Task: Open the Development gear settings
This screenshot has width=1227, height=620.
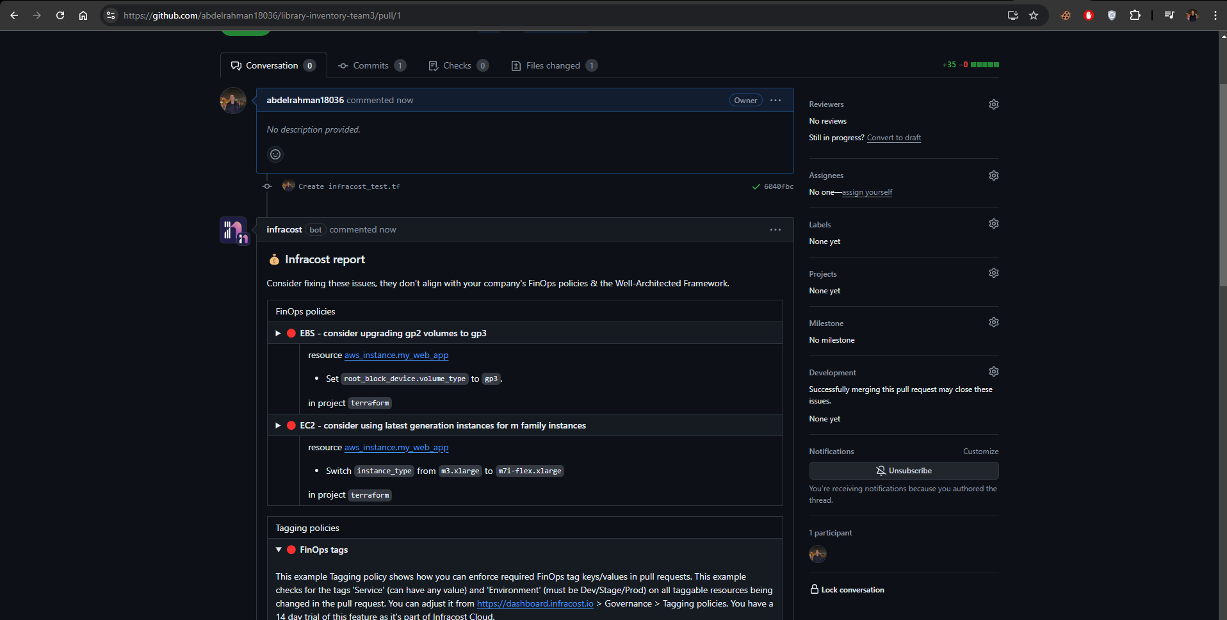Action: tap(993, 371)
